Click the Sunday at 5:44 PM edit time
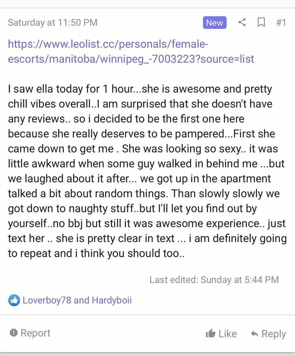Screen dimensions: 295x355 tap(240, 280)
